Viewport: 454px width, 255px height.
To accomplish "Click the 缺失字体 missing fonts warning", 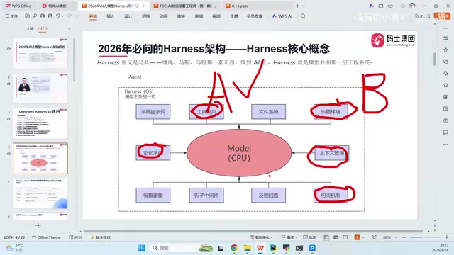I will pyautogui.click(x=101, y=237).
